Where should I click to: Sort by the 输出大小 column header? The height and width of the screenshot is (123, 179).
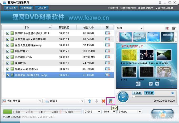click(89, 27)
